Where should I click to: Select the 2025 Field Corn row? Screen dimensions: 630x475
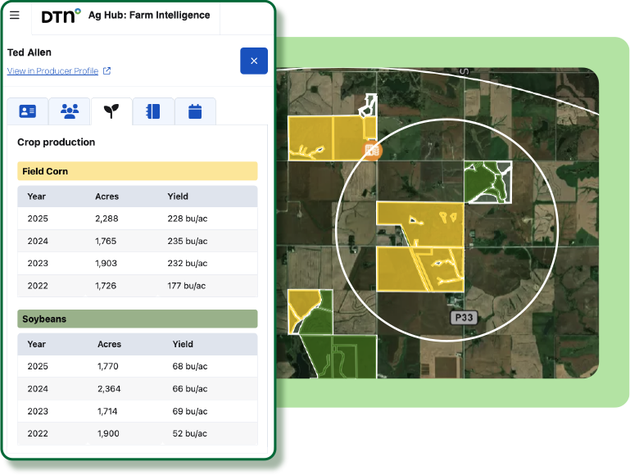point(138,219)
